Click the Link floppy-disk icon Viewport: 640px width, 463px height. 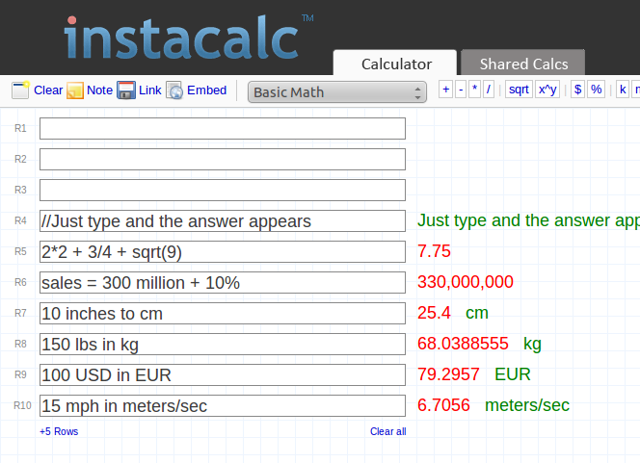click(x=126, y=90)
